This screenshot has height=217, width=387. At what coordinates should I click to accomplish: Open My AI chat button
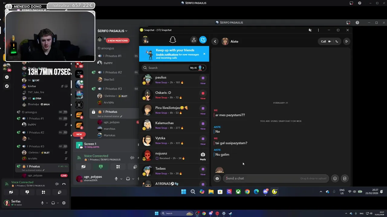[x=197, y=68]
